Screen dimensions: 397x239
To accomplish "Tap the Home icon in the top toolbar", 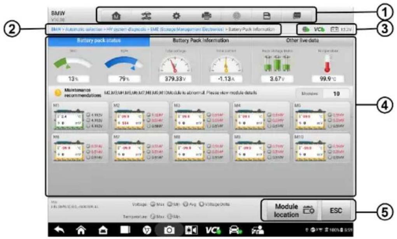I will tap(116, 16).
